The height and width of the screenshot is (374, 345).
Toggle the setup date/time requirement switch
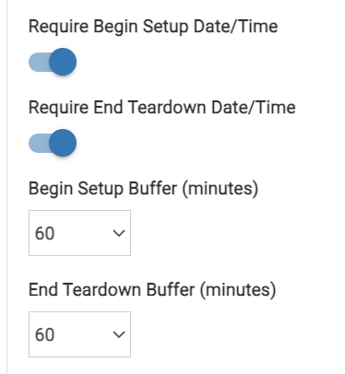53,62
